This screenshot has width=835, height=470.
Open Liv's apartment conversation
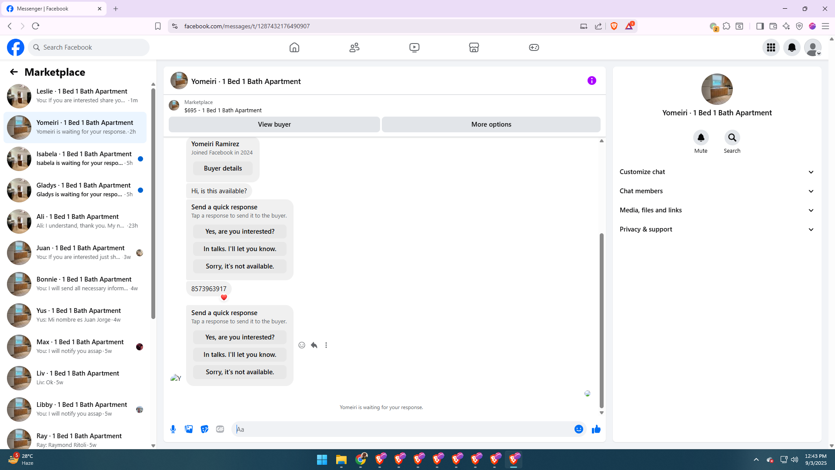tap(75, 378)
